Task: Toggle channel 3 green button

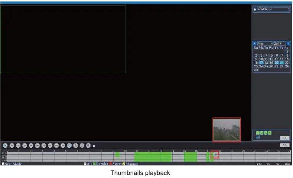Action: (x=266, y=133)
